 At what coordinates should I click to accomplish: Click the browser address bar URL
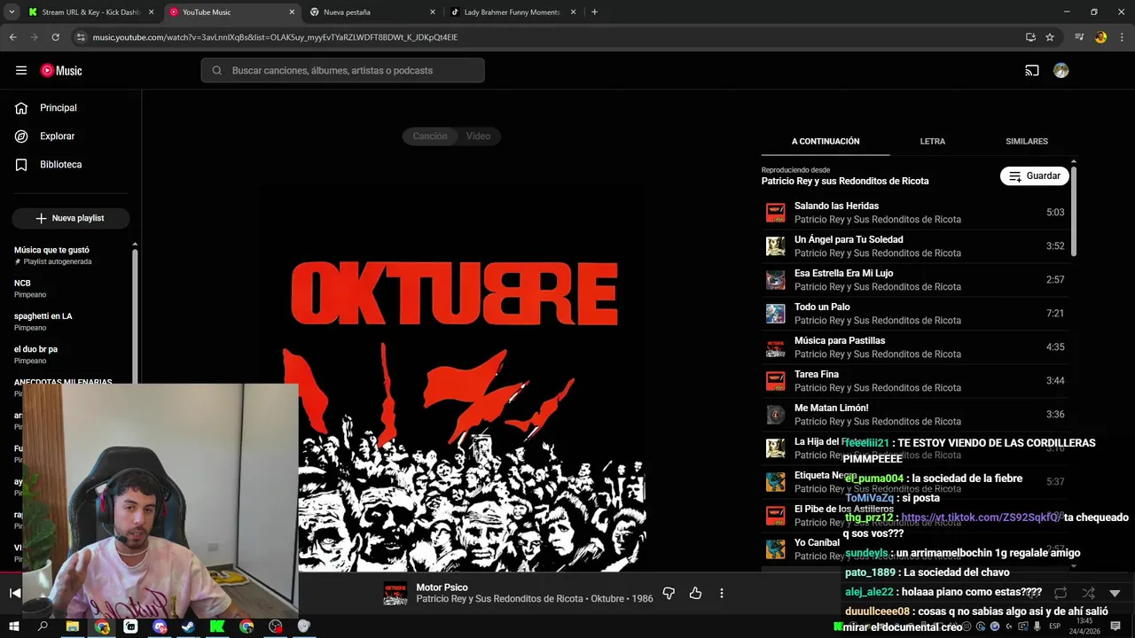click(x=275, y=37)
